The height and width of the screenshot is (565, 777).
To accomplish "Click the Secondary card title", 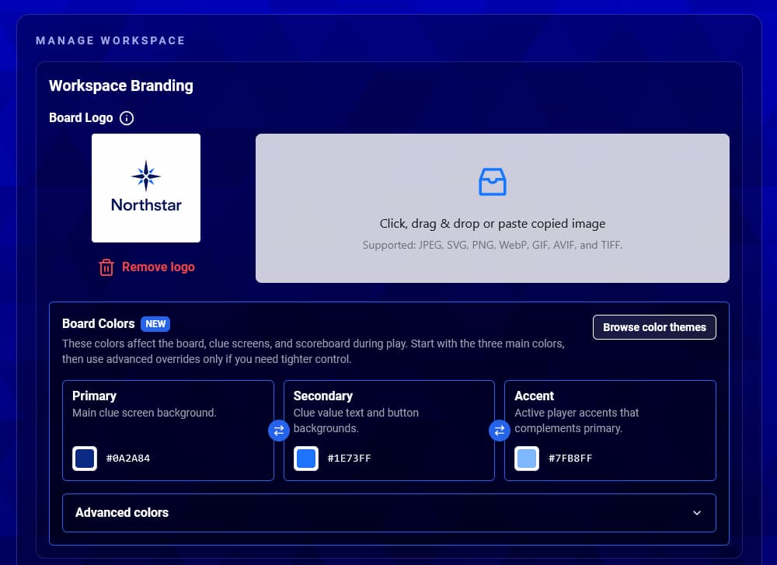I will tap(322, 396).
